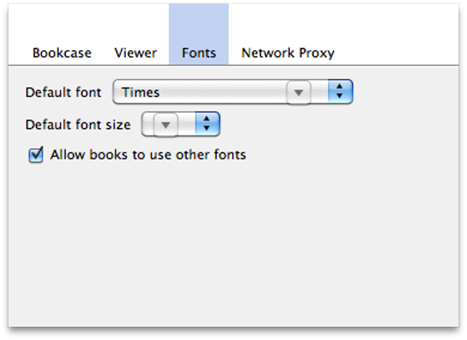Open the Viewer preferences tab
Viewport: 467px width, 340px height.
click(x=135, y=53)
